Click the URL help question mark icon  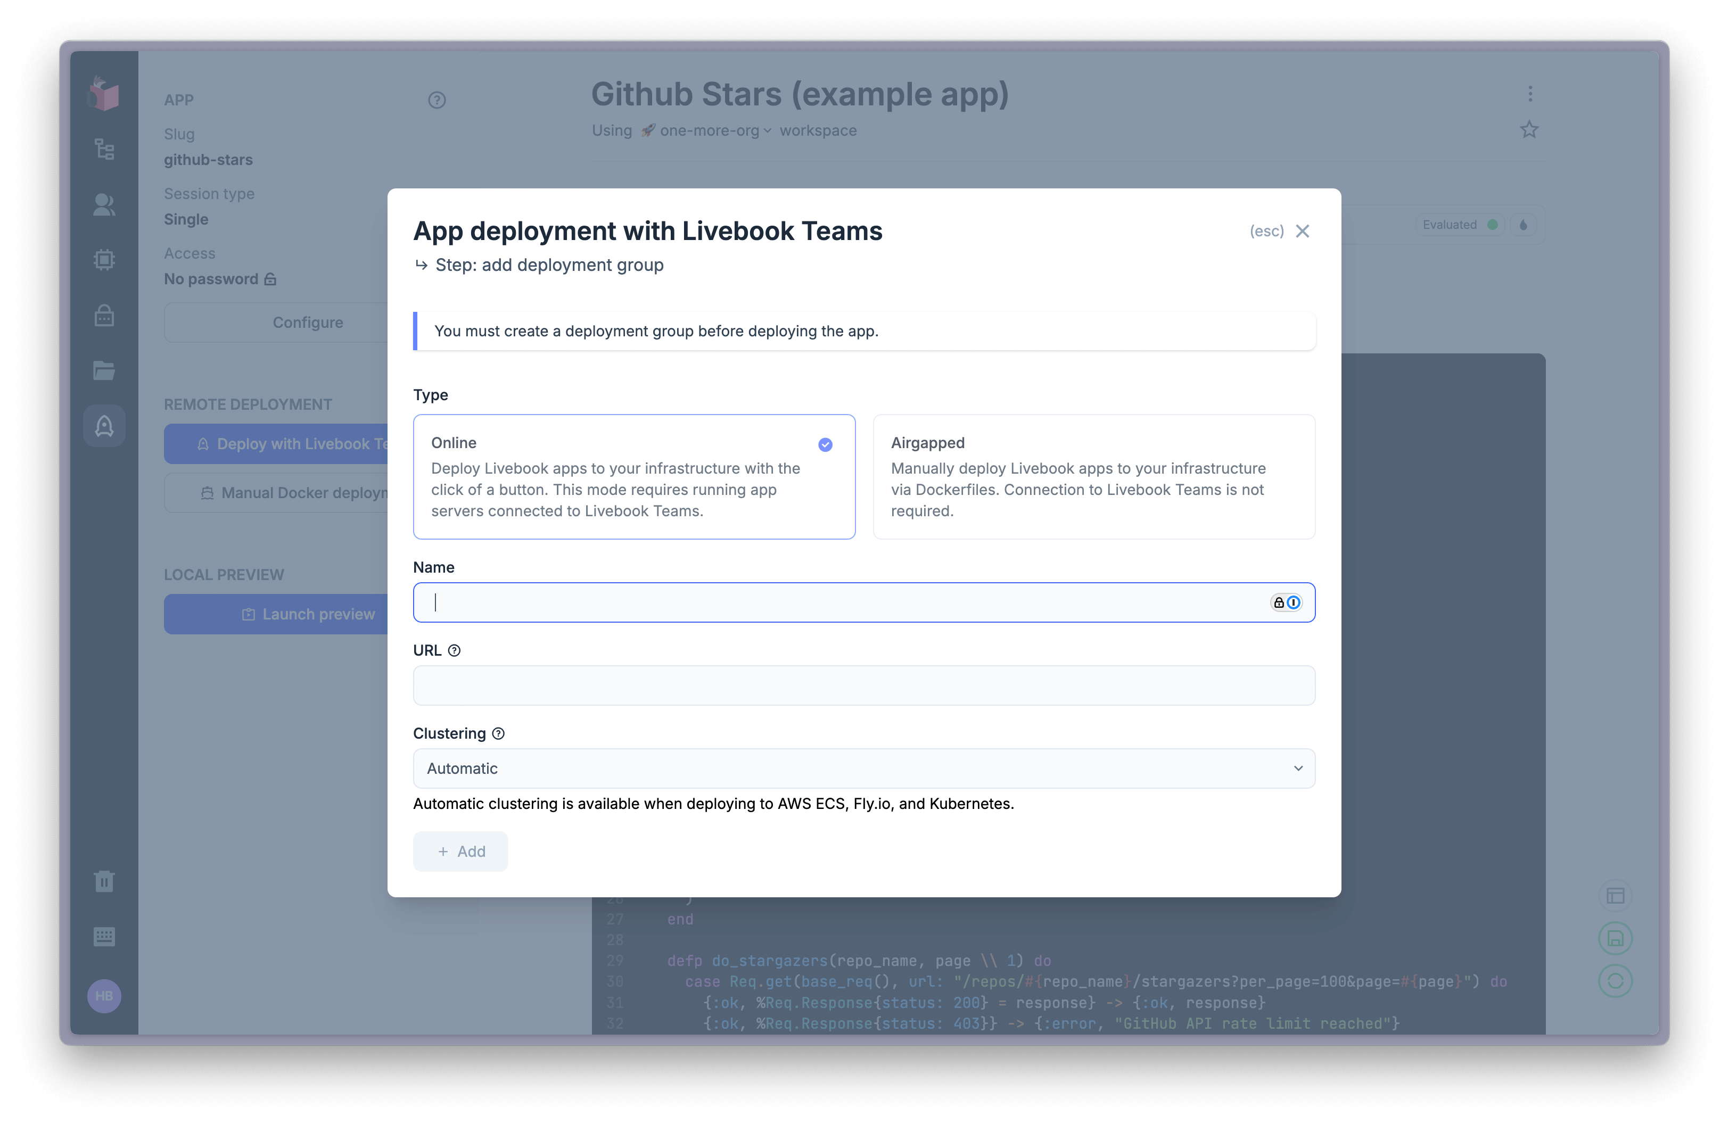tap(455, 650)
